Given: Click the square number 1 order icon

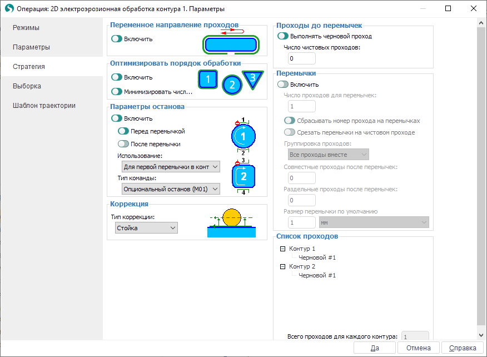Looking at the screenshot, I should coord(207,80).
